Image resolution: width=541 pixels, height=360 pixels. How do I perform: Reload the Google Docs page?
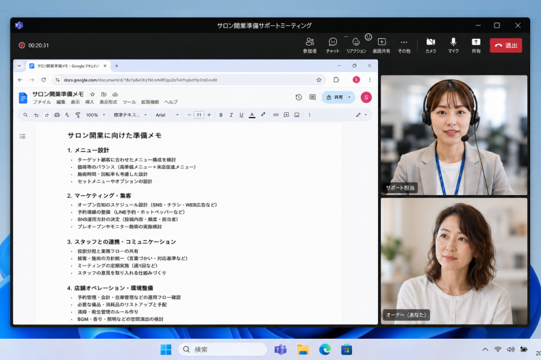coord(43,79)
